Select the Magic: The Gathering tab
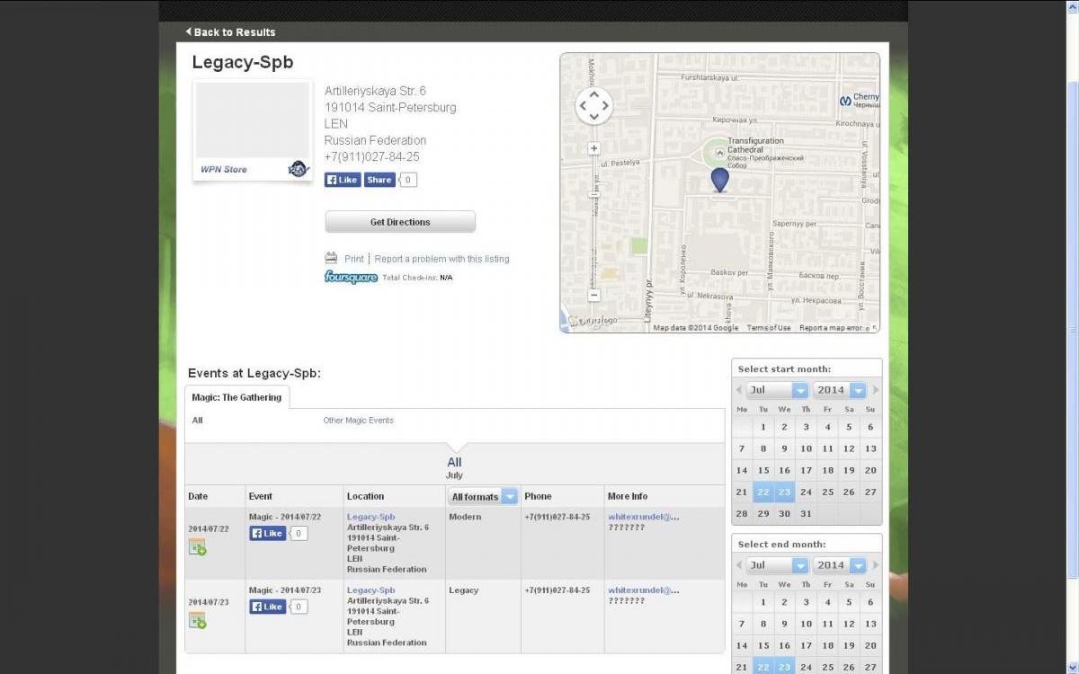 [236, 397]
